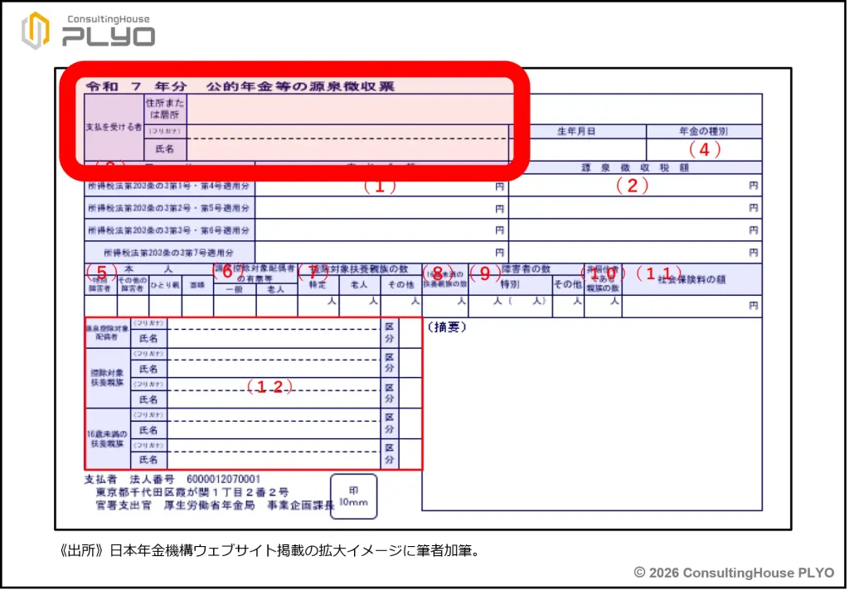Click the 生年月日 header cell
849x590 pixels.
tap(577, 131)
